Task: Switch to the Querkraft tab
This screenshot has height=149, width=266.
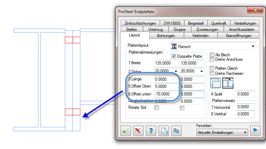Action: [219, 23]
